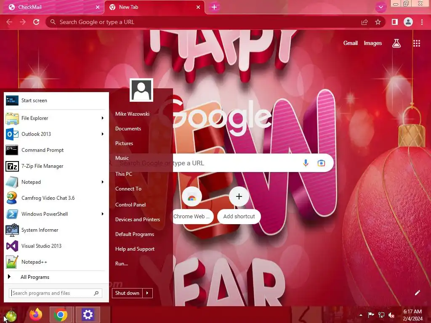Open Search Labs flask icon

[396, 43]
